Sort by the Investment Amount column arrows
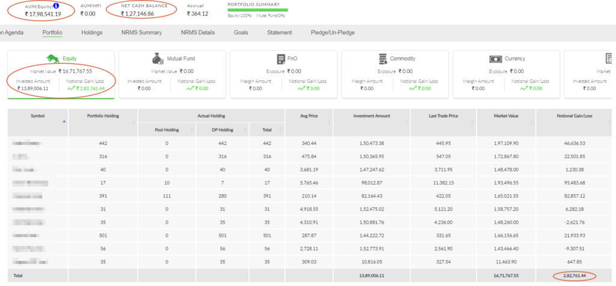616x286 pixels. [x=407, y=123]
